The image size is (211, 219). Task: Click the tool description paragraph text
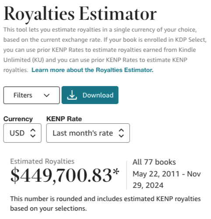(105, 50)
